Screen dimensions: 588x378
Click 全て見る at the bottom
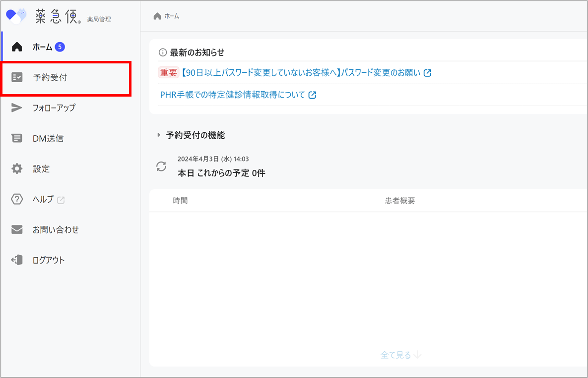click(400, 355)
